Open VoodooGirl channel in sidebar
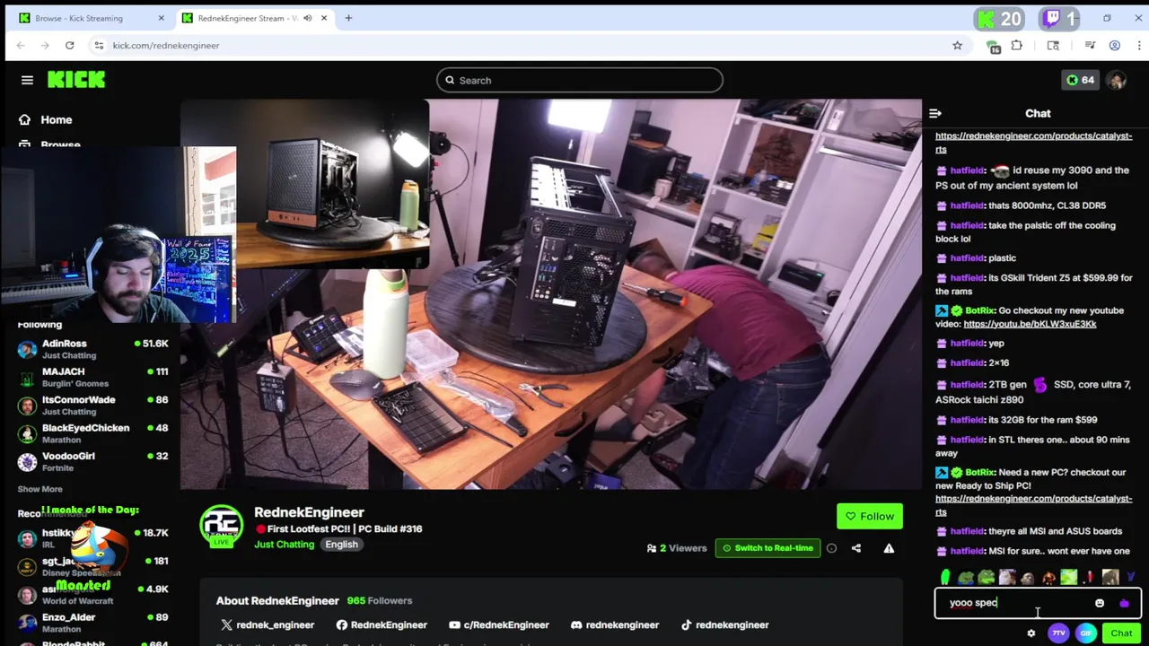Viewport: 1149px width, 646px height. coord(92,461)
